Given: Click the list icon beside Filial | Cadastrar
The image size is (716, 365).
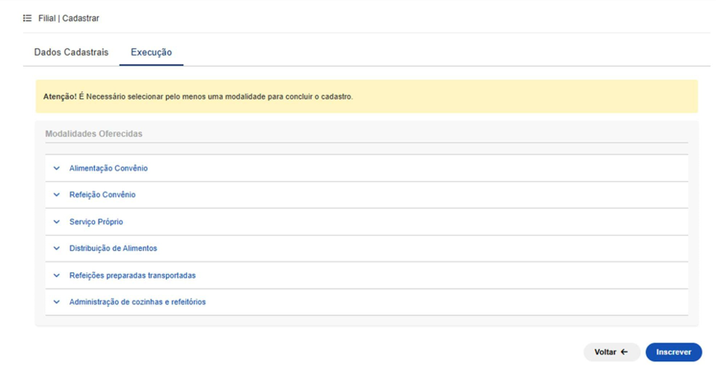Looking at the screenshot, I should 28,18.
